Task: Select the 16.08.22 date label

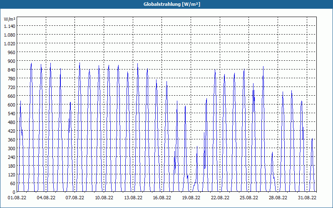Action: coord(162,198)
